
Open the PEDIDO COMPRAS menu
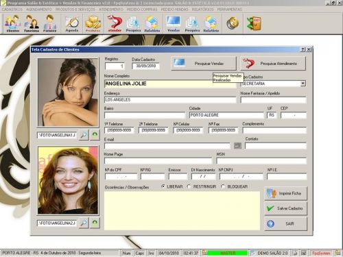[142, 10]
